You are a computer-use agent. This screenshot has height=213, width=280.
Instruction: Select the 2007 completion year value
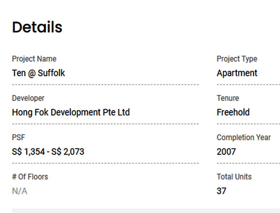(226, 152)
